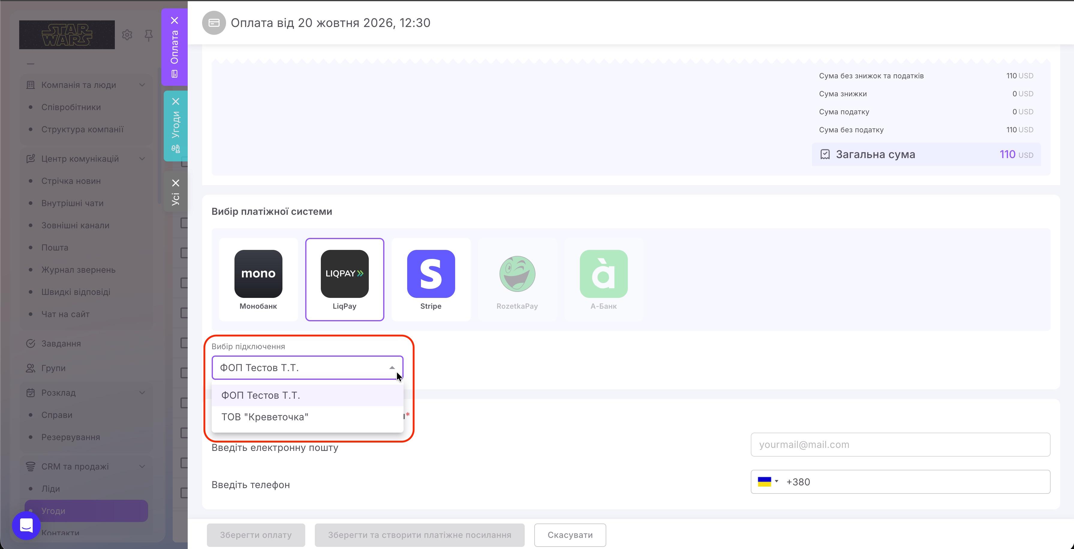Open Пошта in the sidebar
The width and height of the screenshot is (1074, 549).
(x=55, y=247)
